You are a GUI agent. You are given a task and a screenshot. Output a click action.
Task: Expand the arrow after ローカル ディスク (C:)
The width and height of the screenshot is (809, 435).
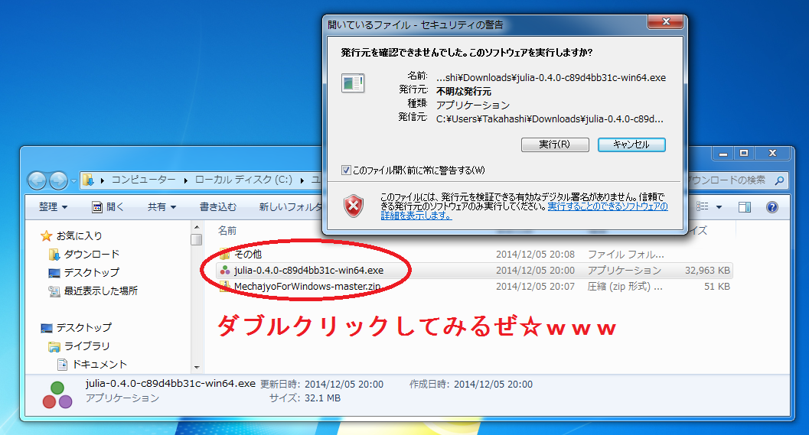tap(302, 180)
